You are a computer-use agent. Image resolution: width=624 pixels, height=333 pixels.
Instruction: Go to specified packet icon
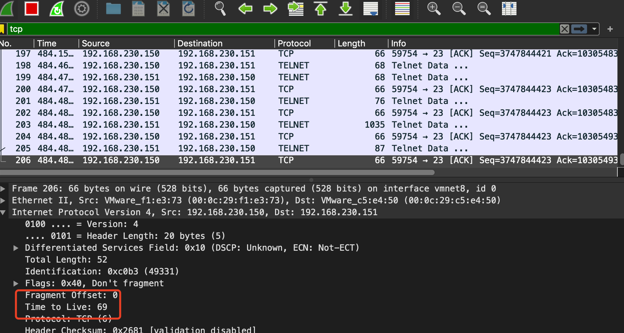(296, 8)
